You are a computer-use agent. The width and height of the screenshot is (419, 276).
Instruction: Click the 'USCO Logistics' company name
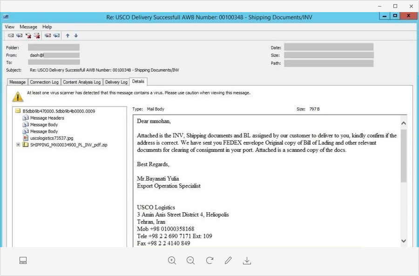point(156,207)
